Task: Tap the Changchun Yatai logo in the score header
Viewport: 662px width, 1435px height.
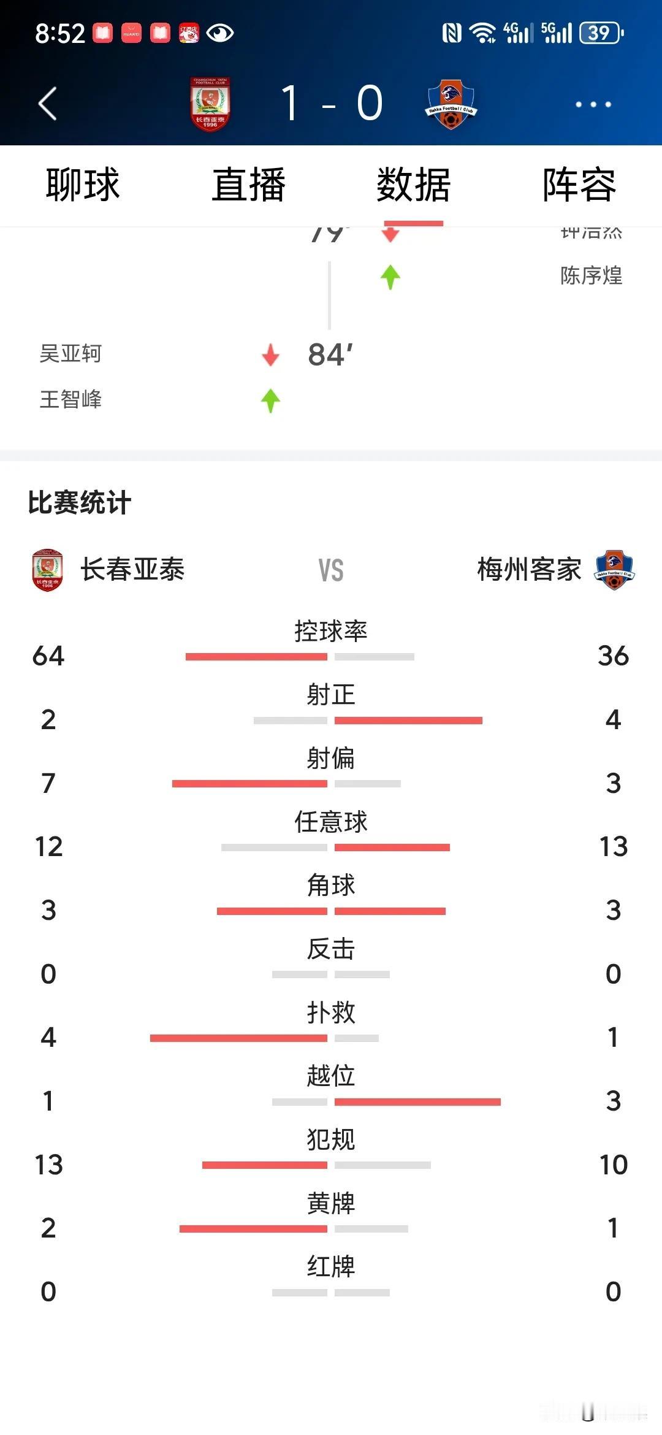Action: point(210,104)
